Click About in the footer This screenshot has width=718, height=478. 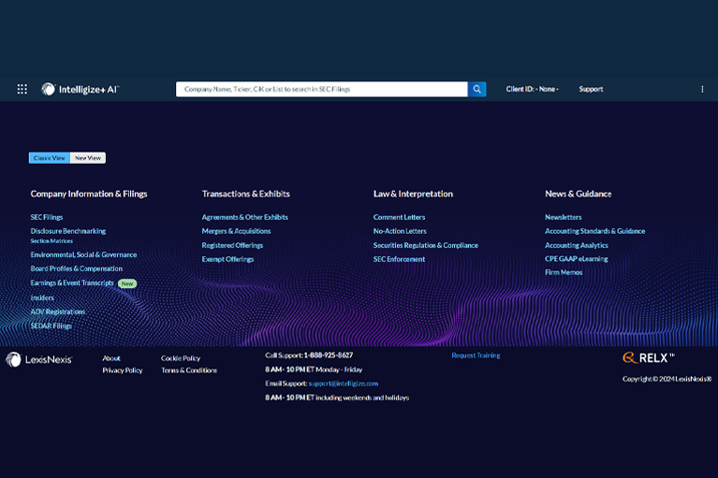pos(111,358)
